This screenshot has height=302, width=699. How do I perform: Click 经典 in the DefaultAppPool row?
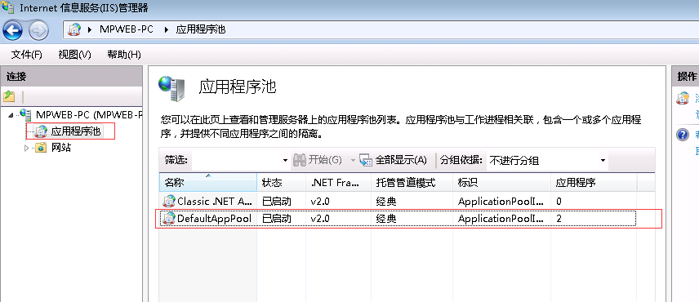pyautogui.click(x=385, y=219)
